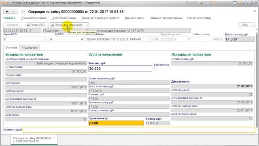Screen dimensions: 259x146
Task: Click the windows layout icon in title bar
Action: click(235, 3)
